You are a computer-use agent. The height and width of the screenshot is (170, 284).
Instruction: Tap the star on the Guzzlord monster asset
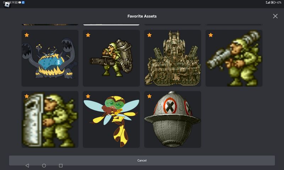[27, 35]
